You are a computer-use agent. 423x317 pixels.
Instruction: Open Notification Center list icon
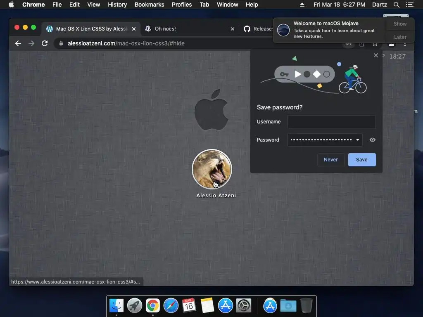(x=409, y=5)
